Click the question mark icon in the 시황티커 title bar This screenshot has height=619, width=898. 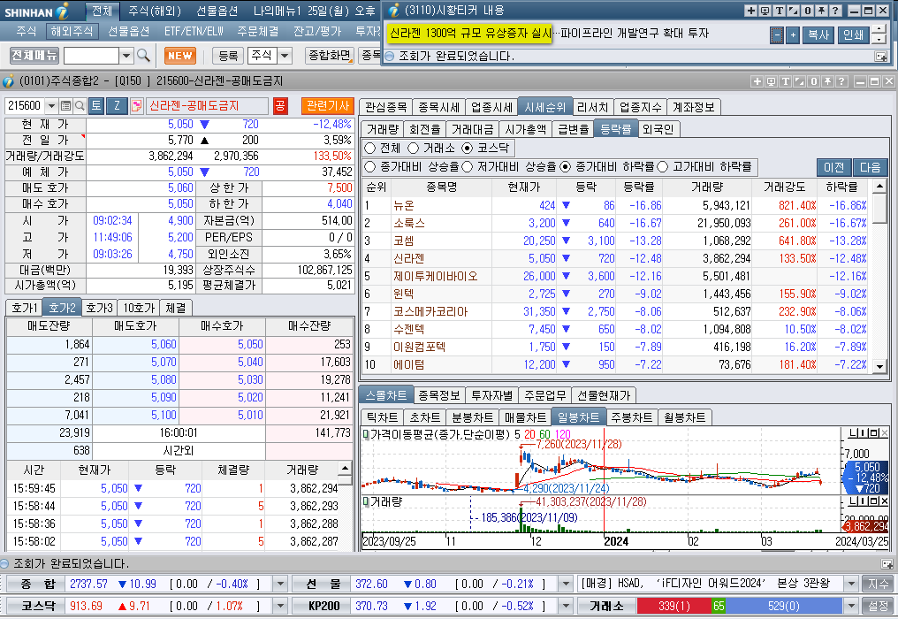coord(835,11)
